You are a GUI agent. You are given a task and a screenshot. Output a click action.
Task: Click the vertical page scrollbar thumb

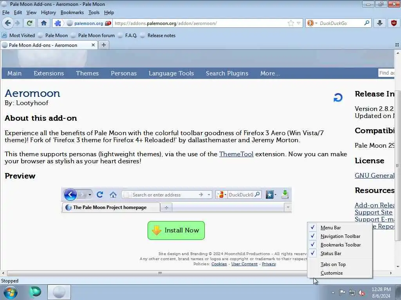pos(397,166)
